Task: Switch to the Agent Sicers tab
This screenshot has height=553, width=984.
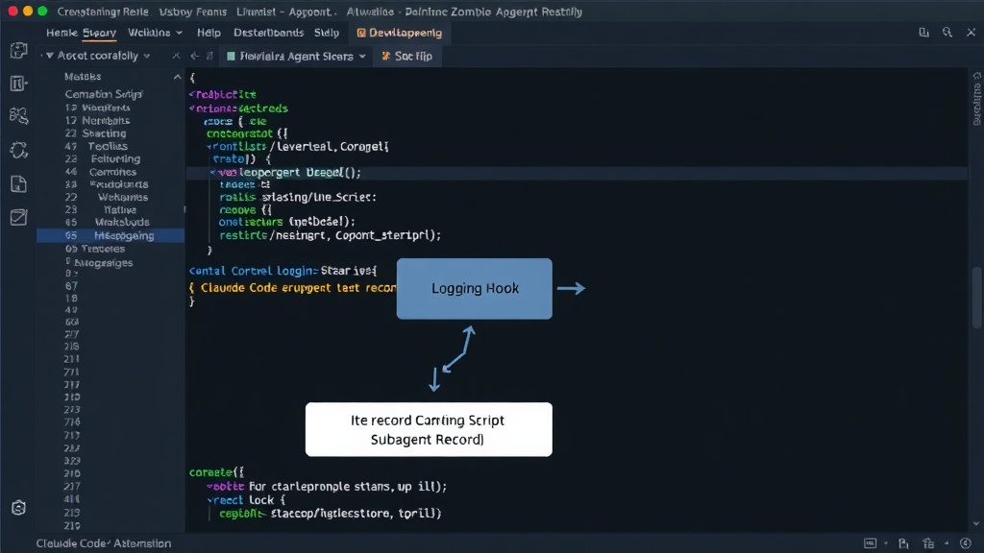Action: pyautogui.click(x=296, y=57)
